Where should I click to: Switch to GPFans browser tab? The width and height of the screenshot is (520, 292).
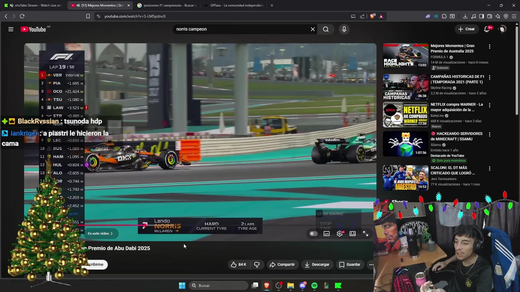(233, 5)
